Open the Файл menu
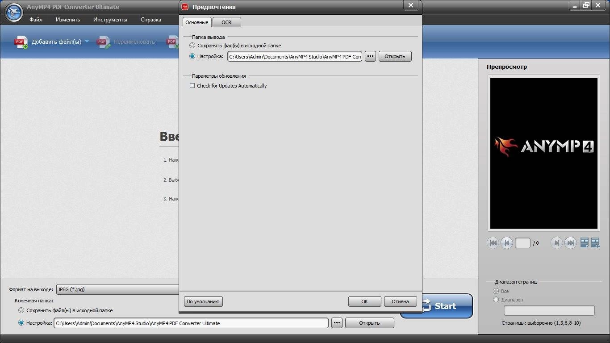 [36, 20]
